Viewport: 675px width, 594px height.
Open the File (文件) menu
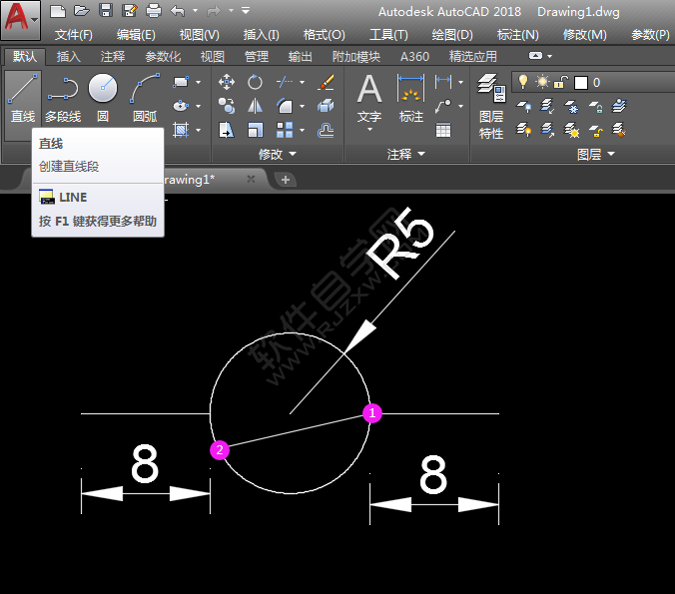[x=73, y=34]
